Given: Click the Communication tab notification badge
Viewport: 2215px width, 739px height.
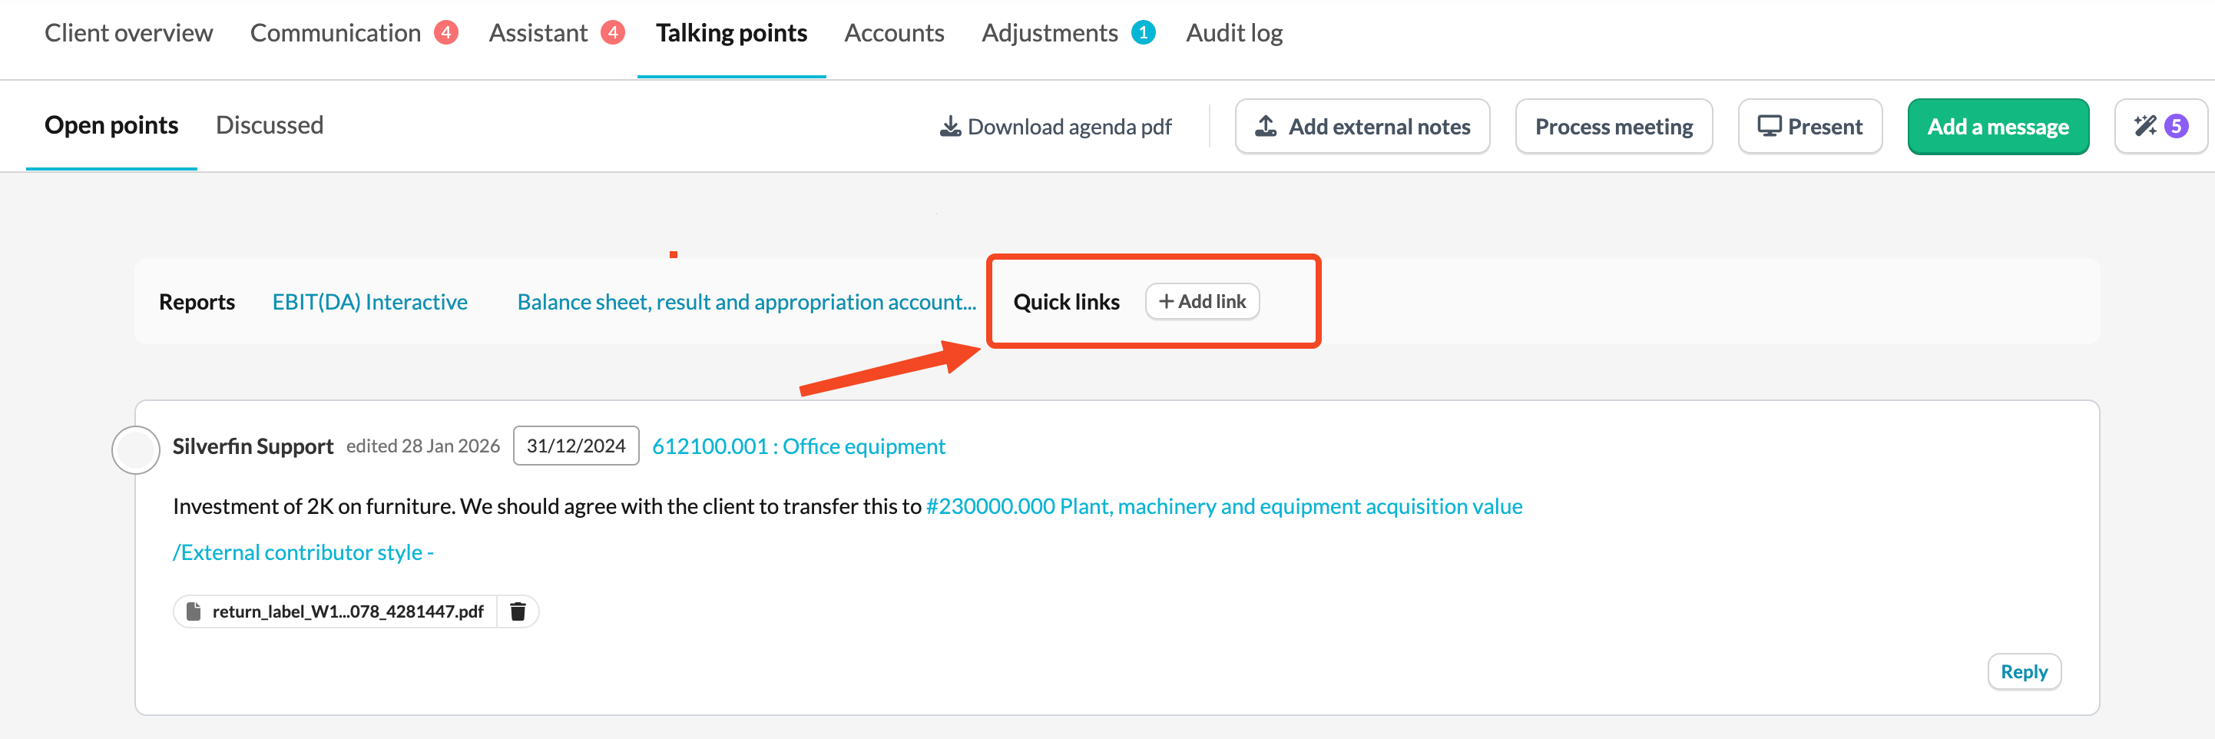Looking at the screenshot, I should point(445,33).
